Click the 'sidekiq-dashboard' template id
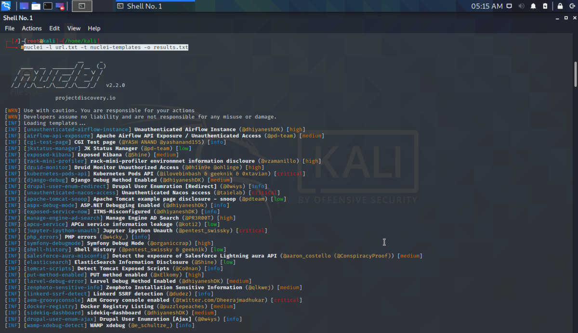The height and width of the screenshot is (333, 578). tap(53, 313)
